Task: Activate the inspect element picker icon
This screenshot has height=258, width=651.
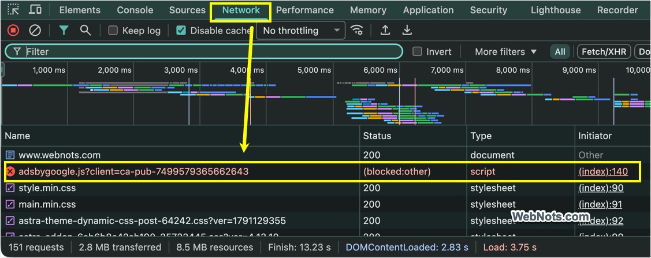Action: [13, 10]
